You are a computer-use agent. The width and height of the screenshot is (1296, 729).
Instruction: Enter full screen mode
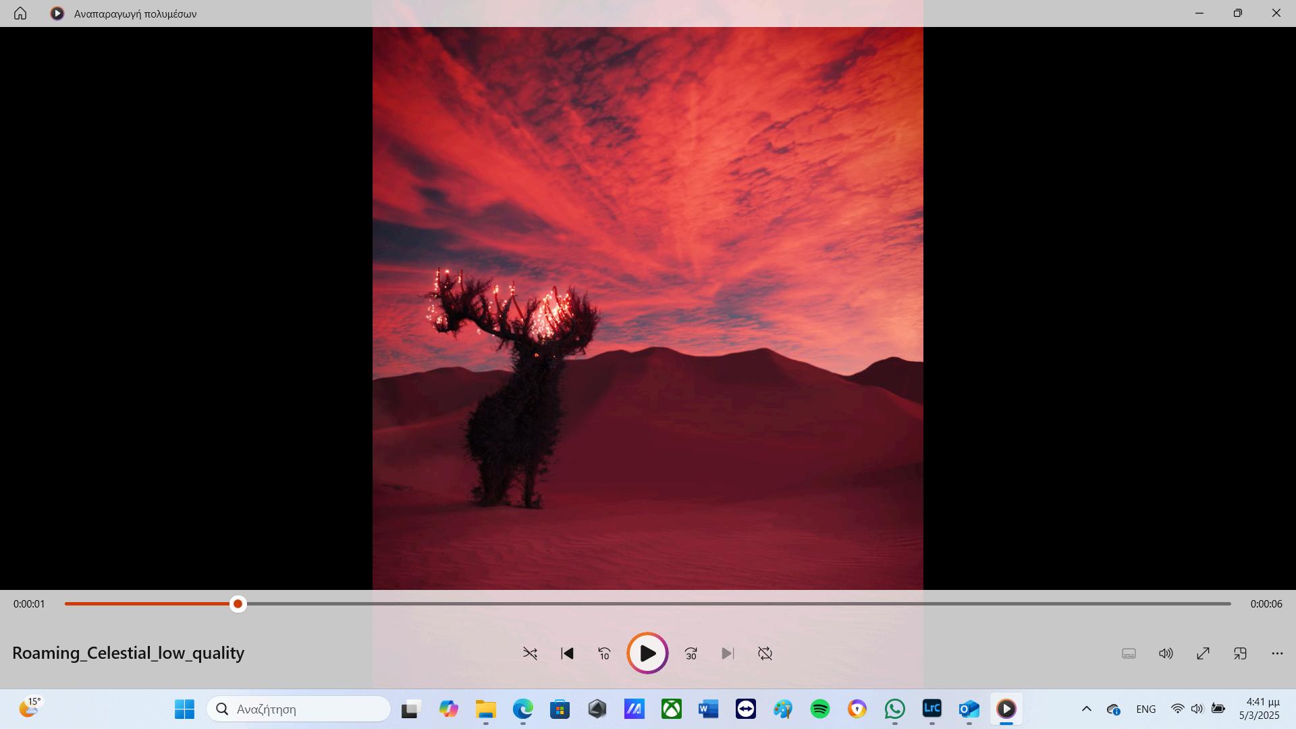1203,653
